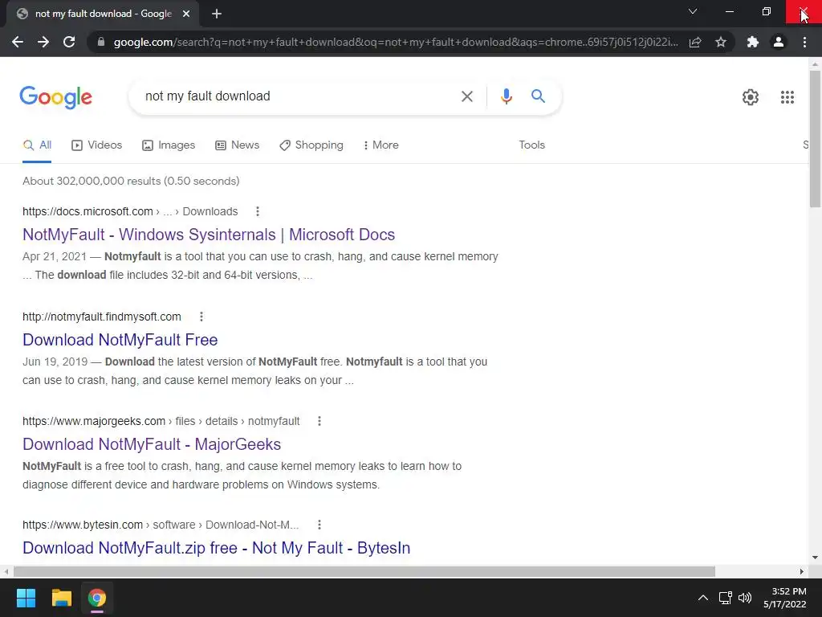Select the All results tab
The height and width of the screenshot is (617, 822).
point(37,145)
